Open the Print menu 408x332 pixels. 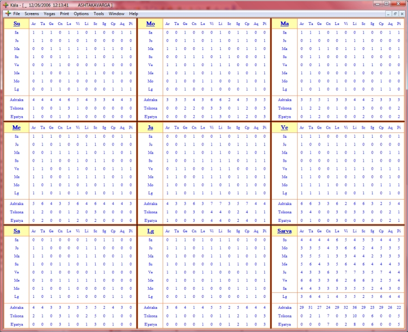click(64, 14)
